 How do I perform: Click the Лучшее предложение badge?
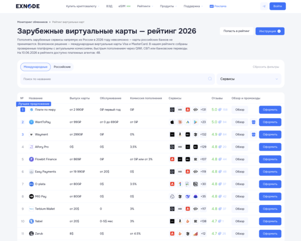pyautogui.click(x=34, y=104)
